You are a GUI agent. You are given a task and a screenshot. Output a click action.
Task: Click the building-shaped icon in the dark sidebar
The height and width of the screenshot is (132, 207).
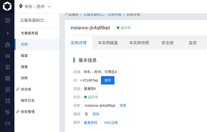pyautogui.click(x=8, y=45)
